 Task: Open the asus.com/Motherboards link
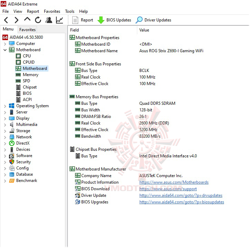coord(174,182)
